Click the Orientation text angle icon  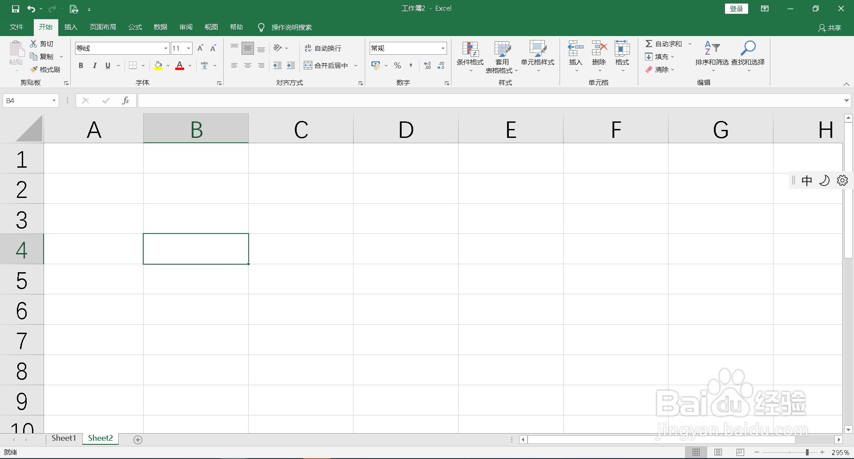[x=278, y=48]
